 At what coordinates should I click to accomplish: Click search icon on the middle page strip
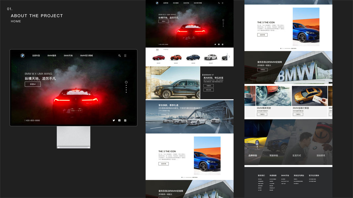(x=219, y=3)
